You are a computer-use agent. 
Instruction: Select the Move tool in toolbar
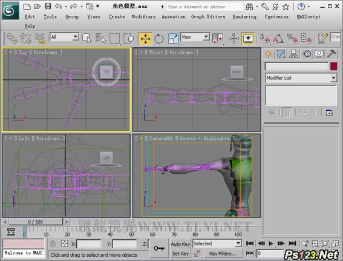click(x=145, y=39)
